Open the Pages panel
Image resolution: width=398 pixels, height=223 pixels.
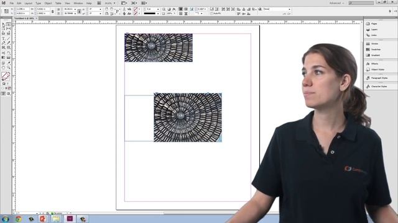tap(372, 24)
